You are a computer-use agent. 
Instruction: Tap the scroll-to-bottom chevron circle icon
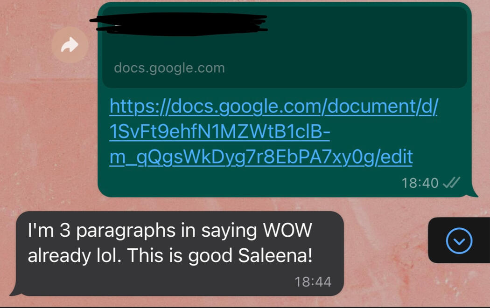click(x=459, y=240)
